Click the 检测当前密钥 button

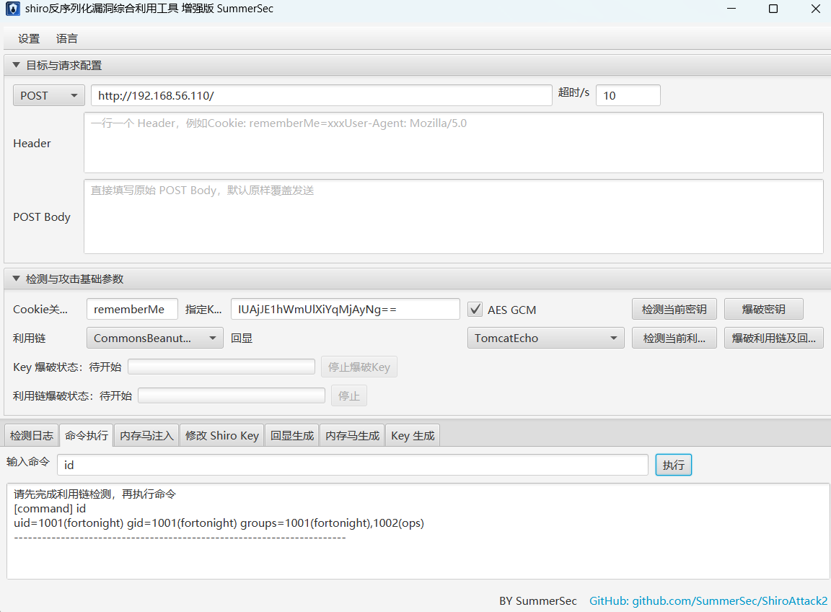(674, 309)
